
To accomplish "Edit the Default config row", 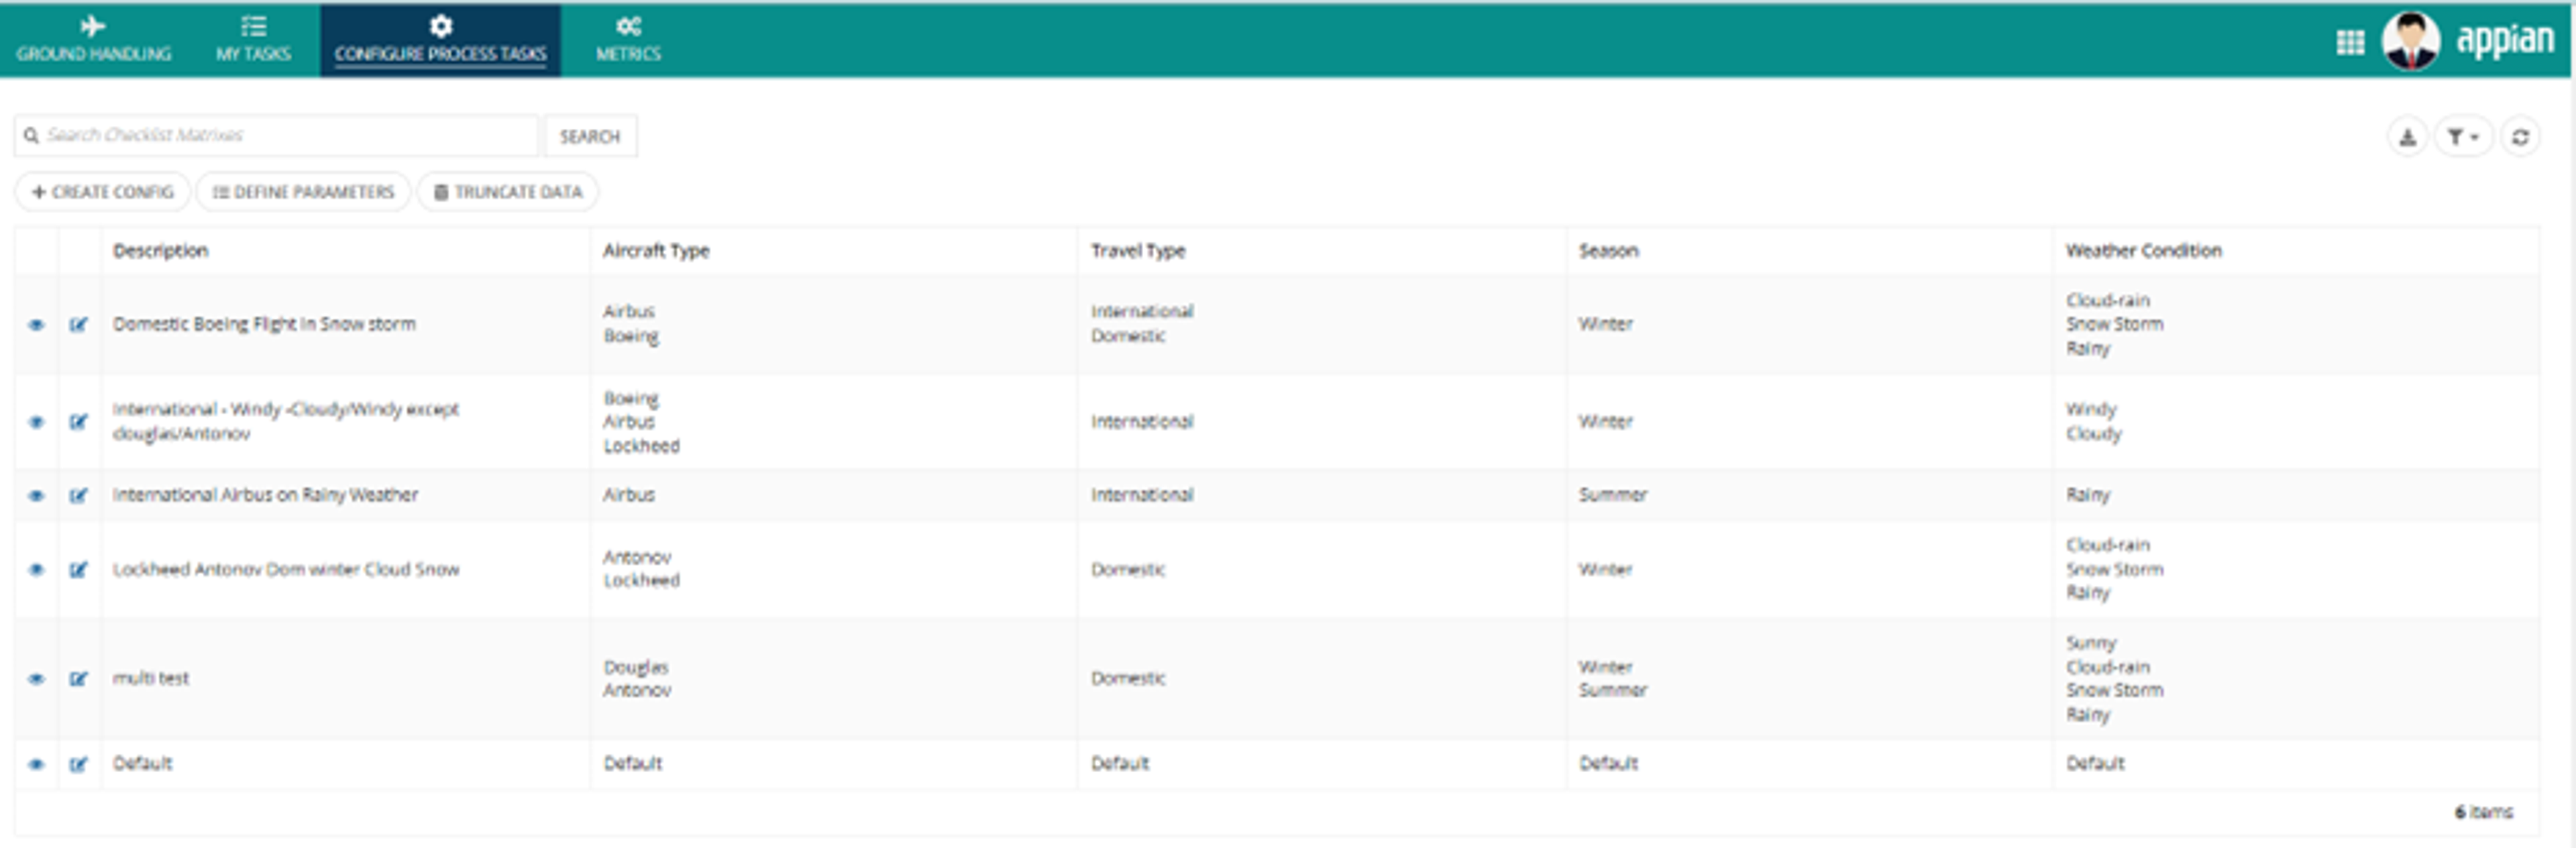I will 79,765.
